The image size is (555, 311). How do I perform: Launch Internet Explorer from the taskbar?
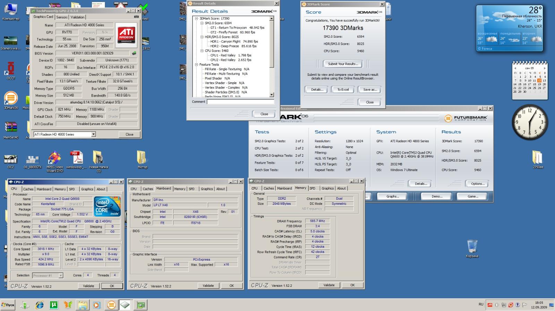click(x=40, y=305)
